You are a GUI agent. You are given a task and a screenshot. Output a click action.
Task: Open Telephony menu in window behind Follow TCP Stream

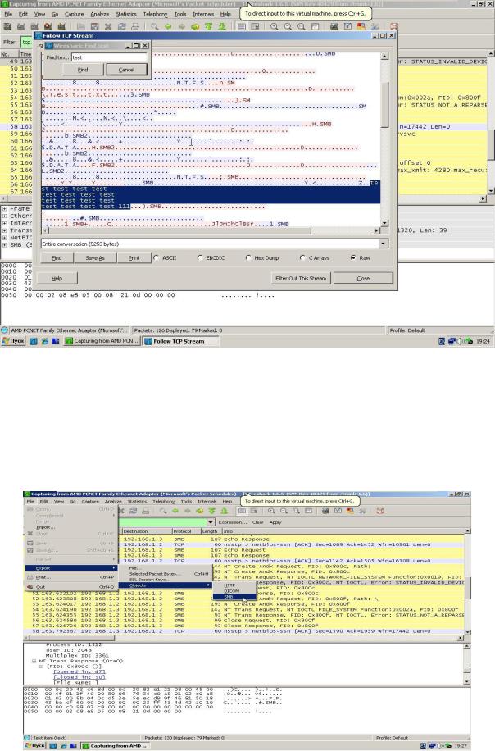(155, 15)
